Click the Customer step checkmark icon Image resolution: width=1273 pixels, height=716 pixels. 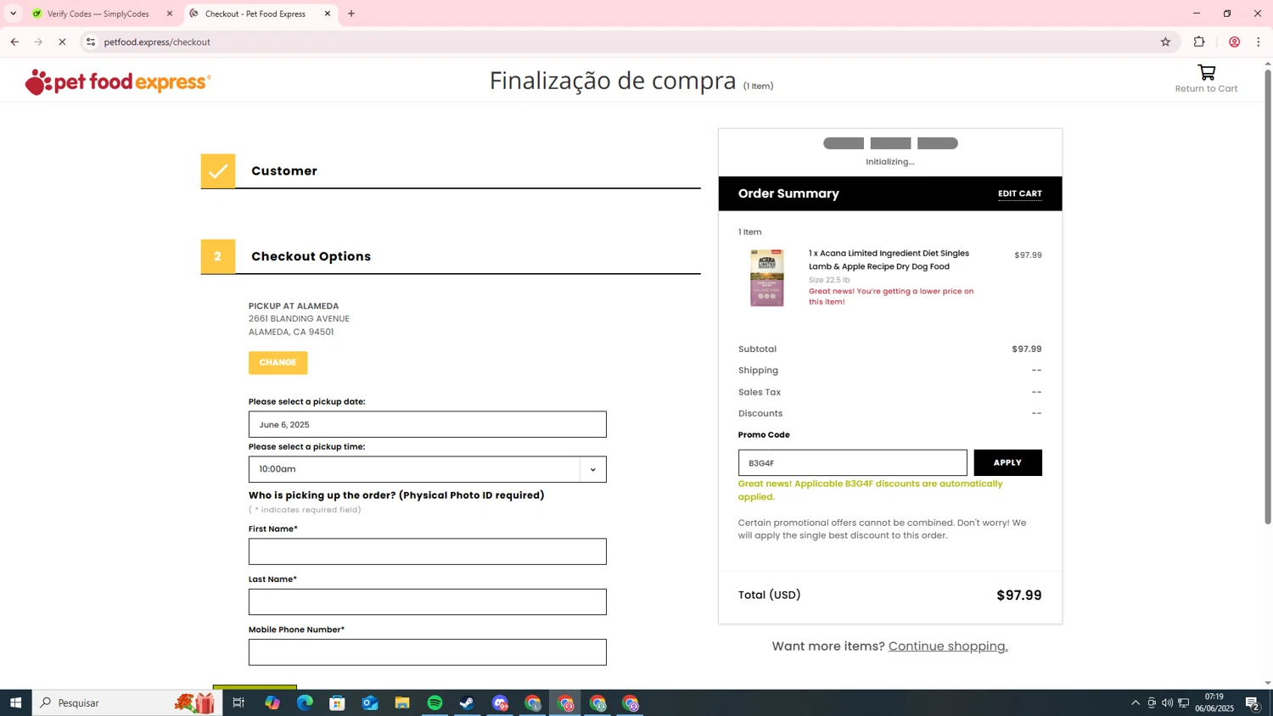point(218,171)
